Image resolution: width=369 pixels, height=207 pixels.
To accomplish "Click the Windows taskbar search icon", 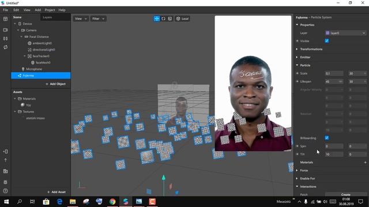I will 20,202.
